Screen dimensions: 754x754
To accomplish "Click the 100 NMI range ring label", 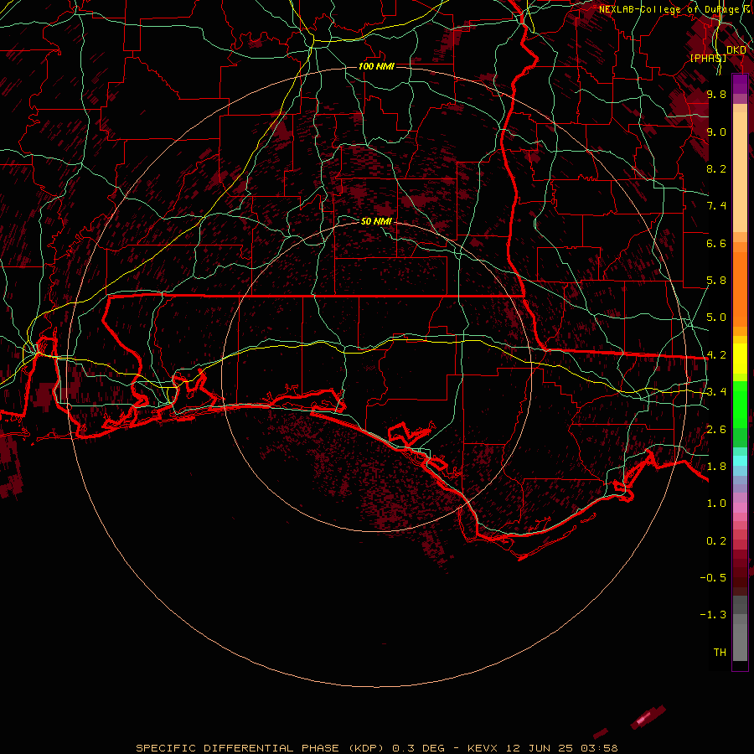I will [376, 66].
